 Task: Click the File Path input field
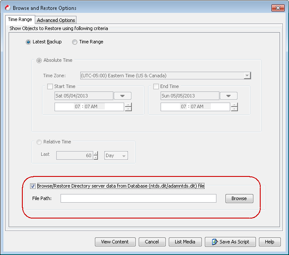coord(138,198)
